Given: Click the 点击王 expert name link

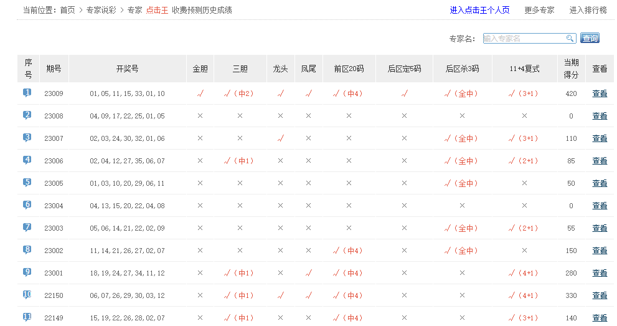Looking at the screenshot, I should tap(157, 10).
